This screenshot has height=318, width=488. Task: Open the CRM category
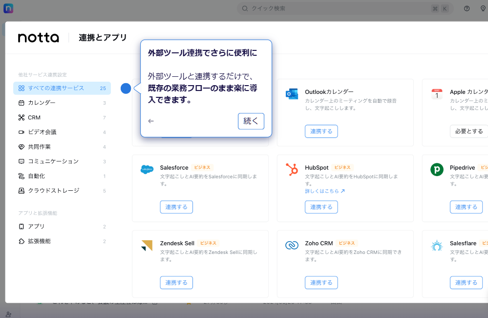pos(62,117)
